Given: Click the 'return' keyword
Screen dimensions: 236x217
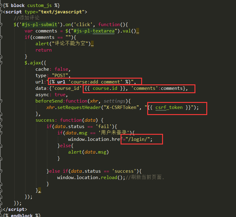Looking at the screenshot, I should tap(44, 50).
